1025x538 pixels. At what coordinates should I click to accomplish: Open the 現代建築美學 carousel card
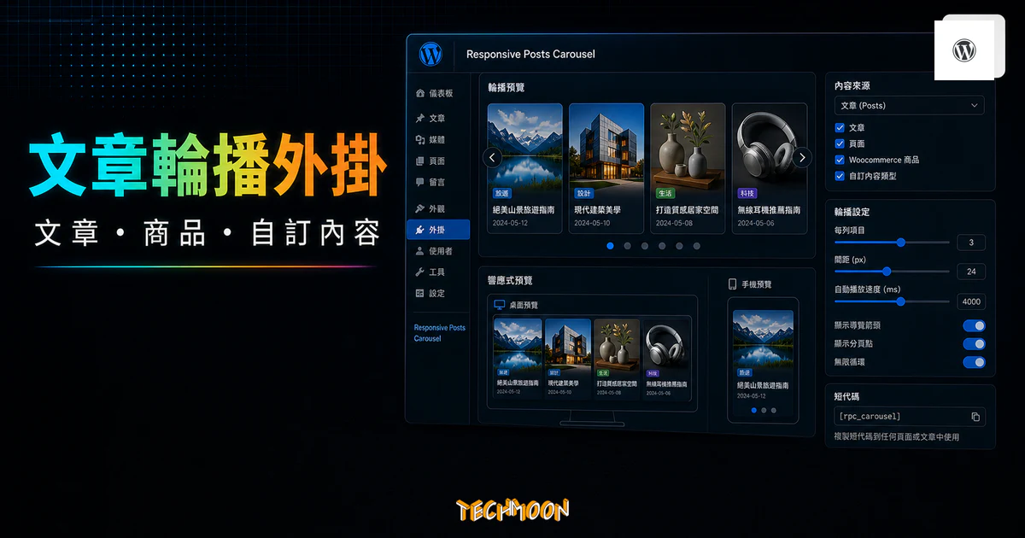(x=606, y=168)
